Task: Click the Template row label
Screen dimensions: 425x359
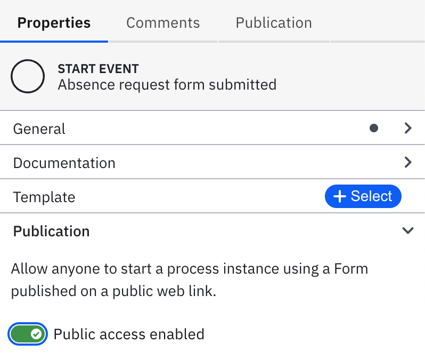Action: click(44, 197)
